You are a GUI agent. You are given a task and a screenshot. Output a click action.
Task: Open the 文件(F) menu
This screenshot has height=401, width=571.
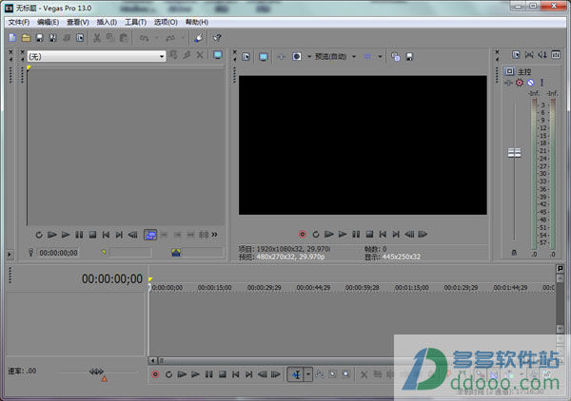click(19, 22)
